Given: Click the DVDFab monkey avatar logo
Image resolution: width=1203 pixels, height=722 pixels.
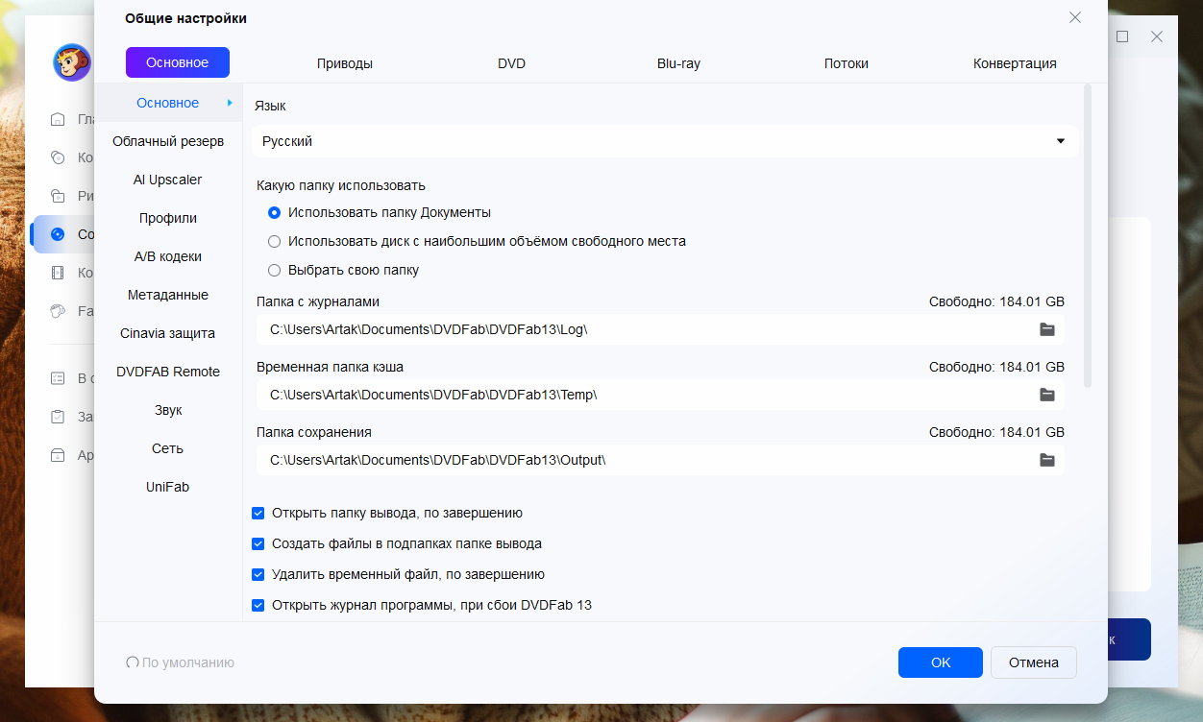Looking at the screenshot, I should (72, 62).
